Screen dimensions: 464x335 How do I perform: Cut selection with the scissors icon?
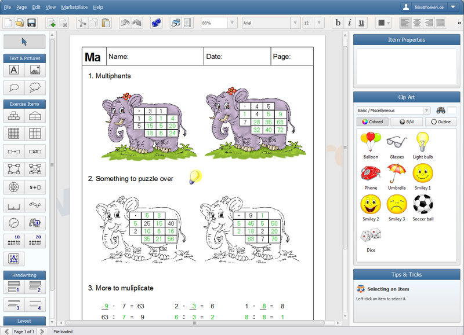82,23
